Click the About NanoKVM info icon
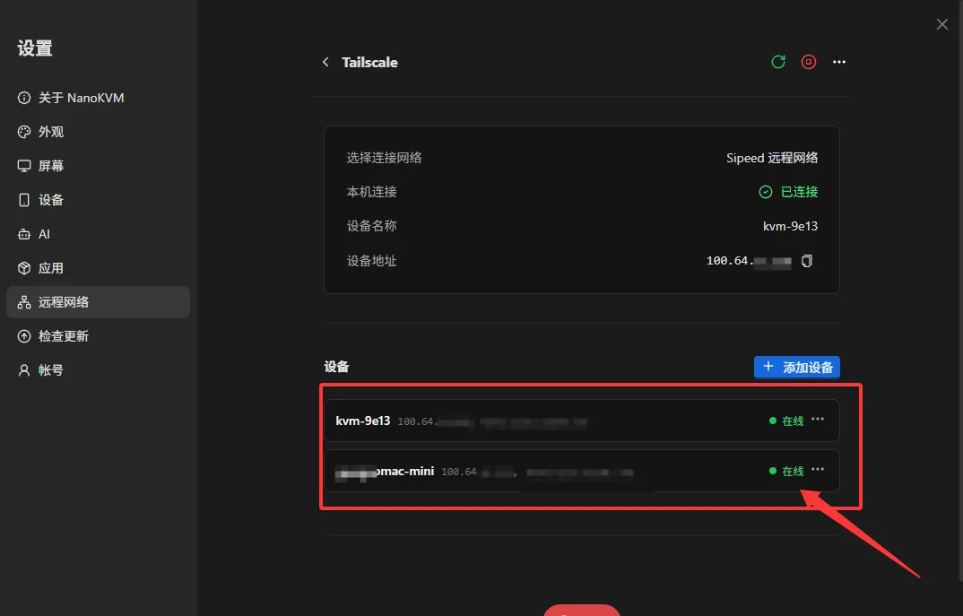 tap(24, 98)
